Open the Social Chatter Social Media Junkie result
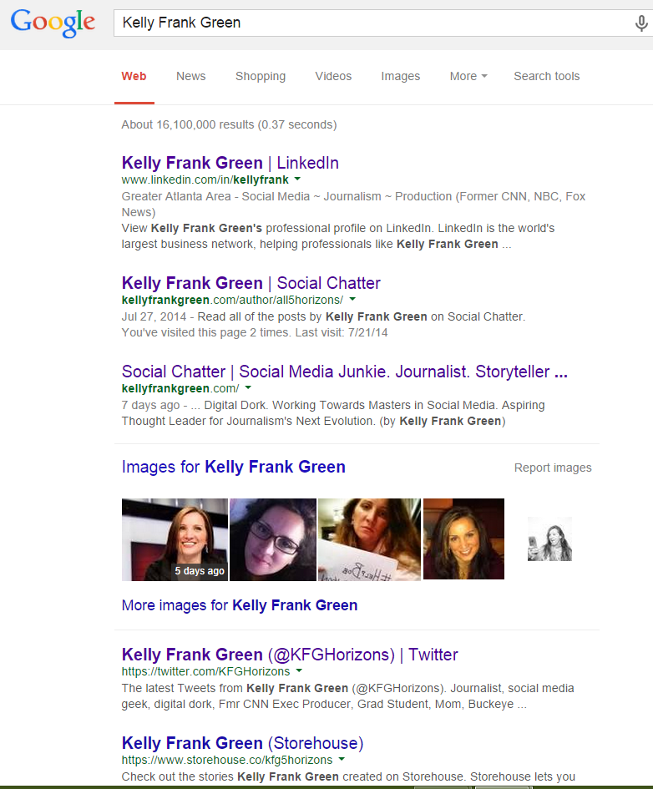653x789 pixels. [x=344, y=372]
